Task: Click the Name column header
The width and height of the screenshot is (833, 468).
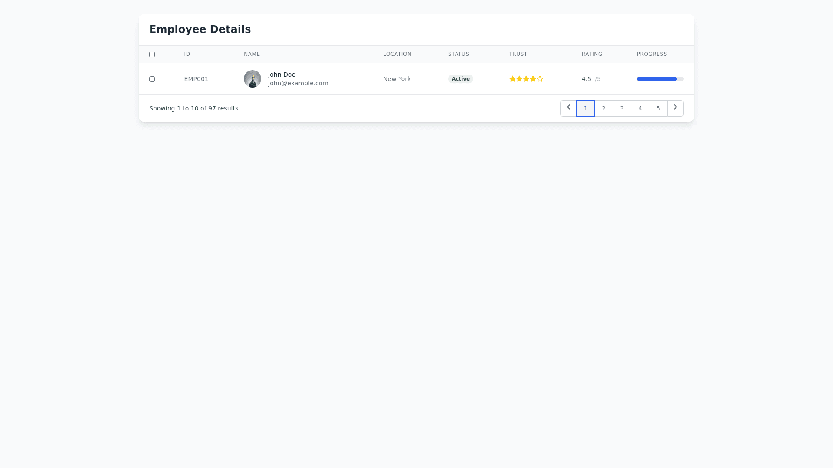Action: (x=252, y=54)
